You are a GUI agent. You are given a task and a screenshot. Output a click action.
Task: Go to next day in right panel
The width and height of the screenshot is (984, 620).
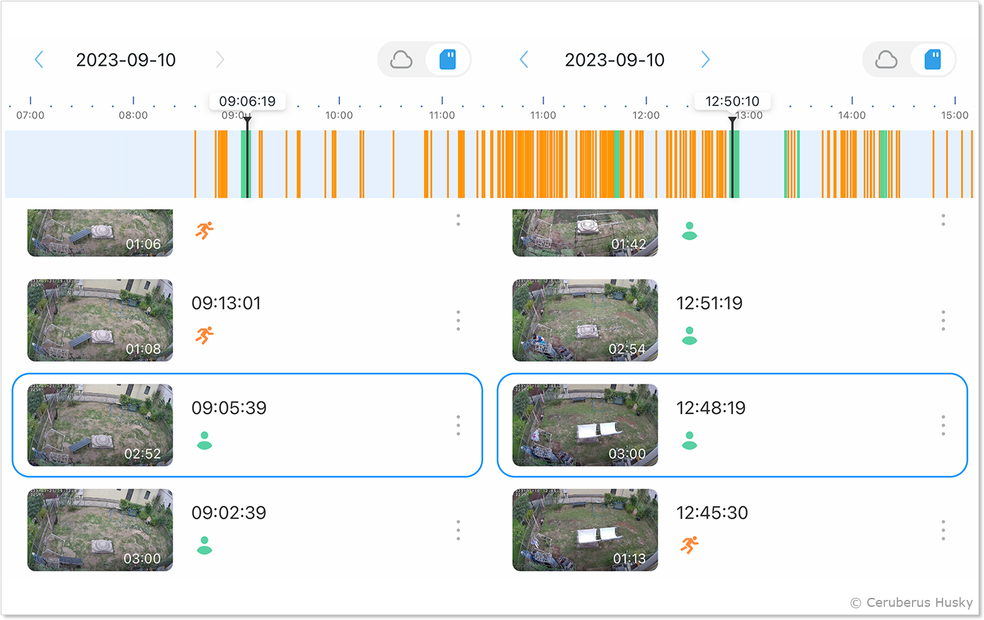click(705, 60)
